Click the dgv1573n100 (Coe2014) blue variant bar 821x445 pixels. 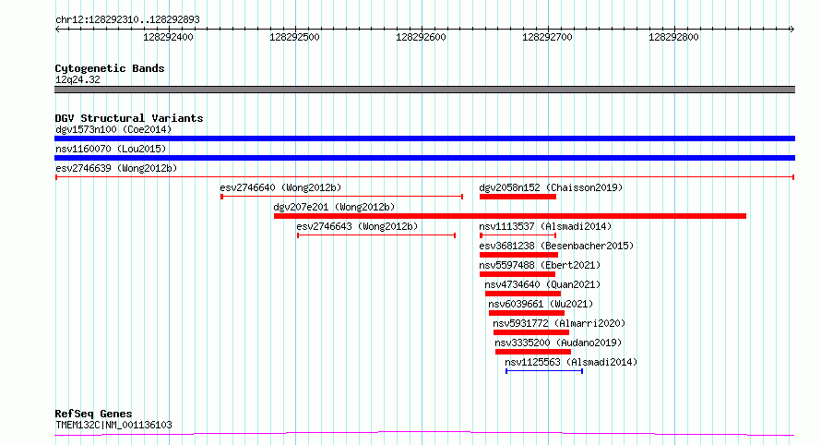424,138
